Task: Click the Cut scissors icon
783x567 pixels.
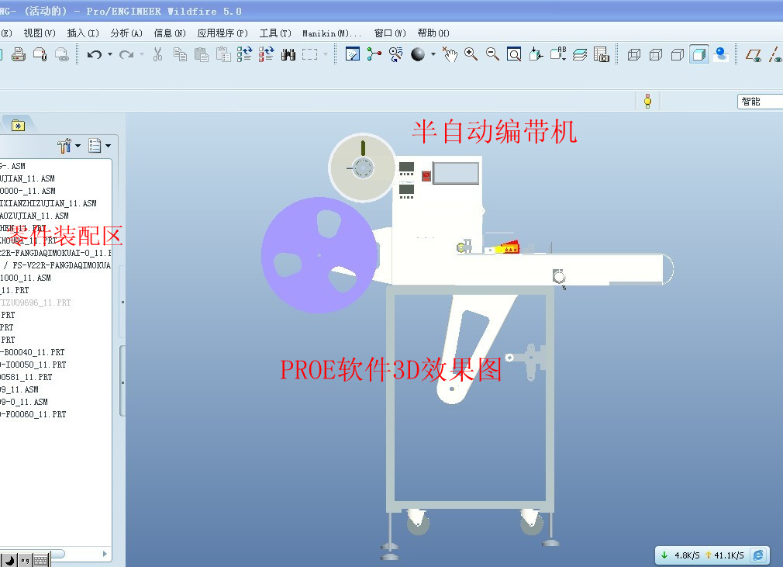Action: point(158,54)
